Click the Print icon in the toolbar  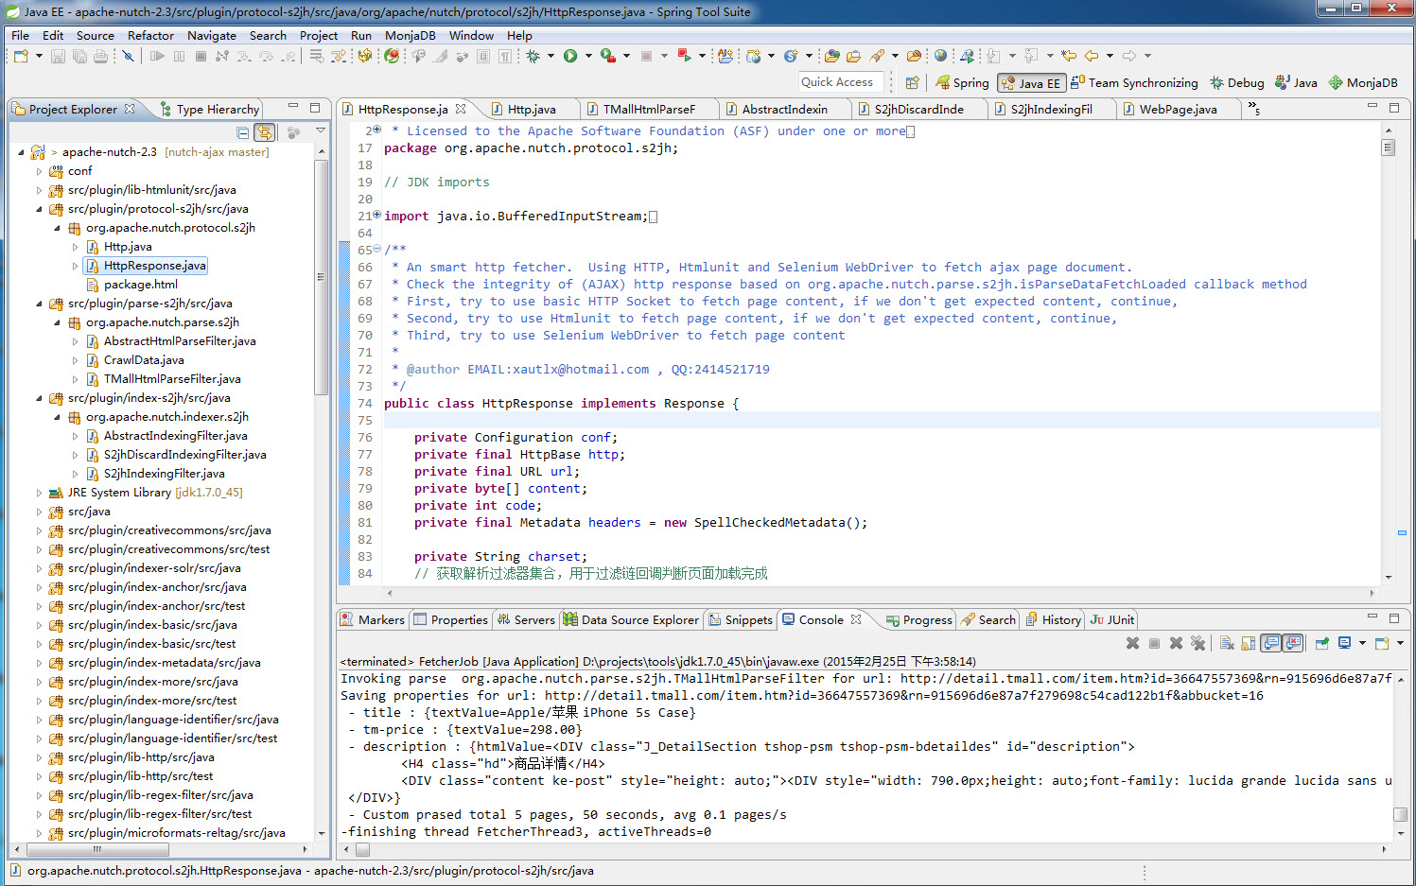point(100,57)
